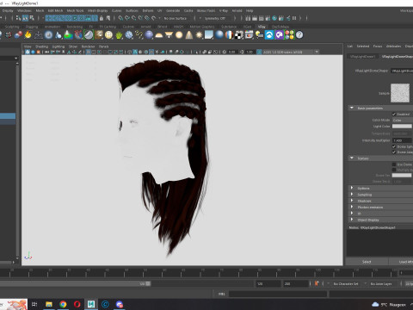The height and width of the screenshot is (310, 413).
Task: Open Google Chrome from the taskbar
Action: pos(63,304)
